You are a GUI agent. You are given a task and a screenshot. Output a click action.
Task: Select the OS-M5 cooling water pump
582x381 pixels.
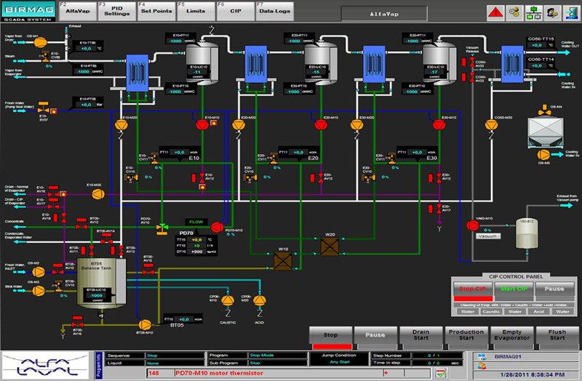(543, 154)
